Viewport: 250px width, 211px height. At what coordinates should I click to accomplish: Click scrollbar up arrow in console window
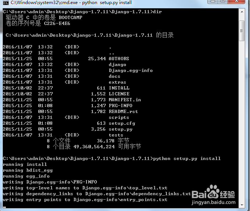coord(242,12)
